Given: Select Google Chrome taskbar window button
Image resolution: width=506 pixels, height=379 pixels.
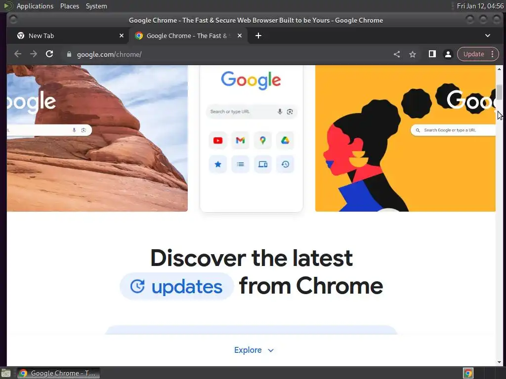Looking at the screenshot, I should point(58,373).
